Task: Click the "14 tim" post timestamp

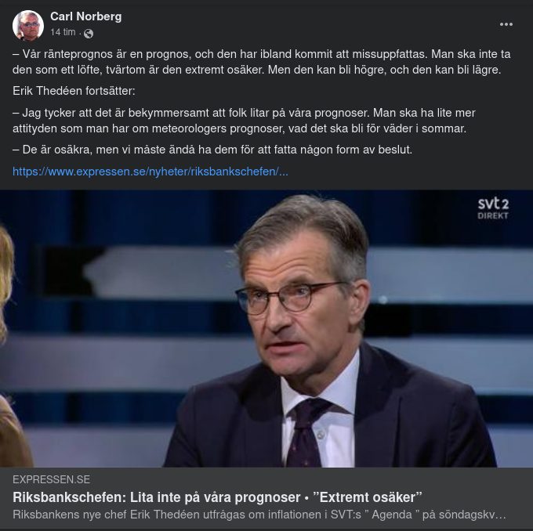Action: [63, 33]
